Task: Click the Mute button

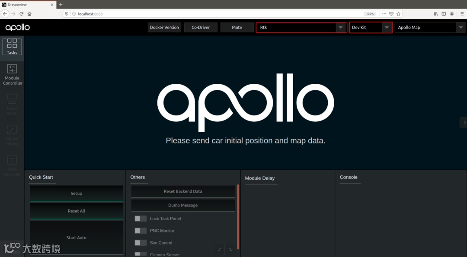Action: [x=237, y=27]
